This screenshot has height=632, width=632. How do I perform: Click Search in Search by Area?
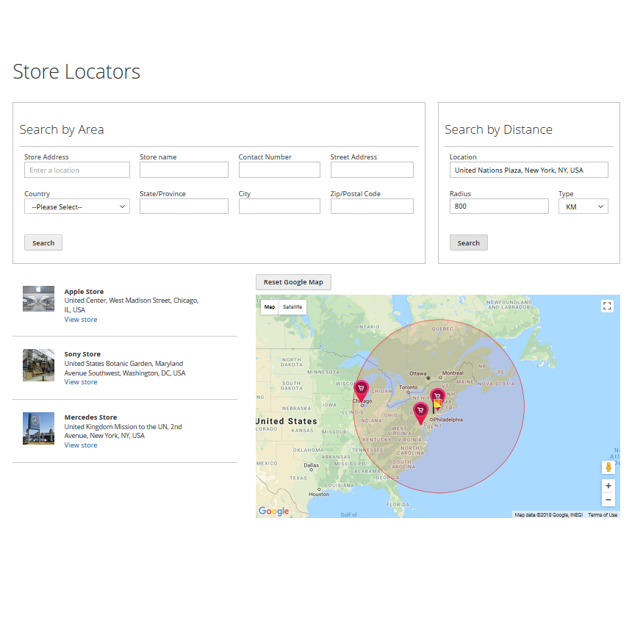[43, 243]
